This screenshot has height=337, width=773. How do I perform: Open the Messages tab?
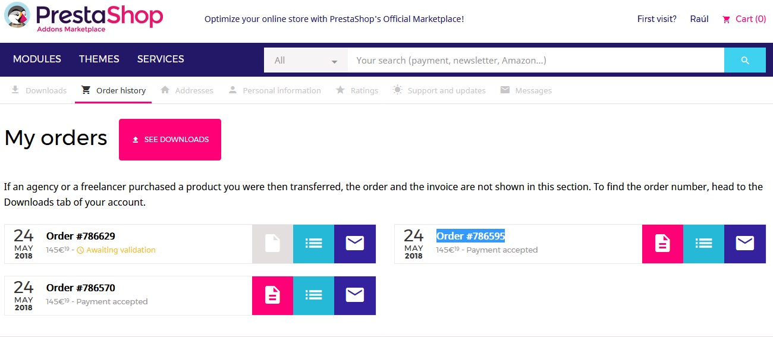526,90
